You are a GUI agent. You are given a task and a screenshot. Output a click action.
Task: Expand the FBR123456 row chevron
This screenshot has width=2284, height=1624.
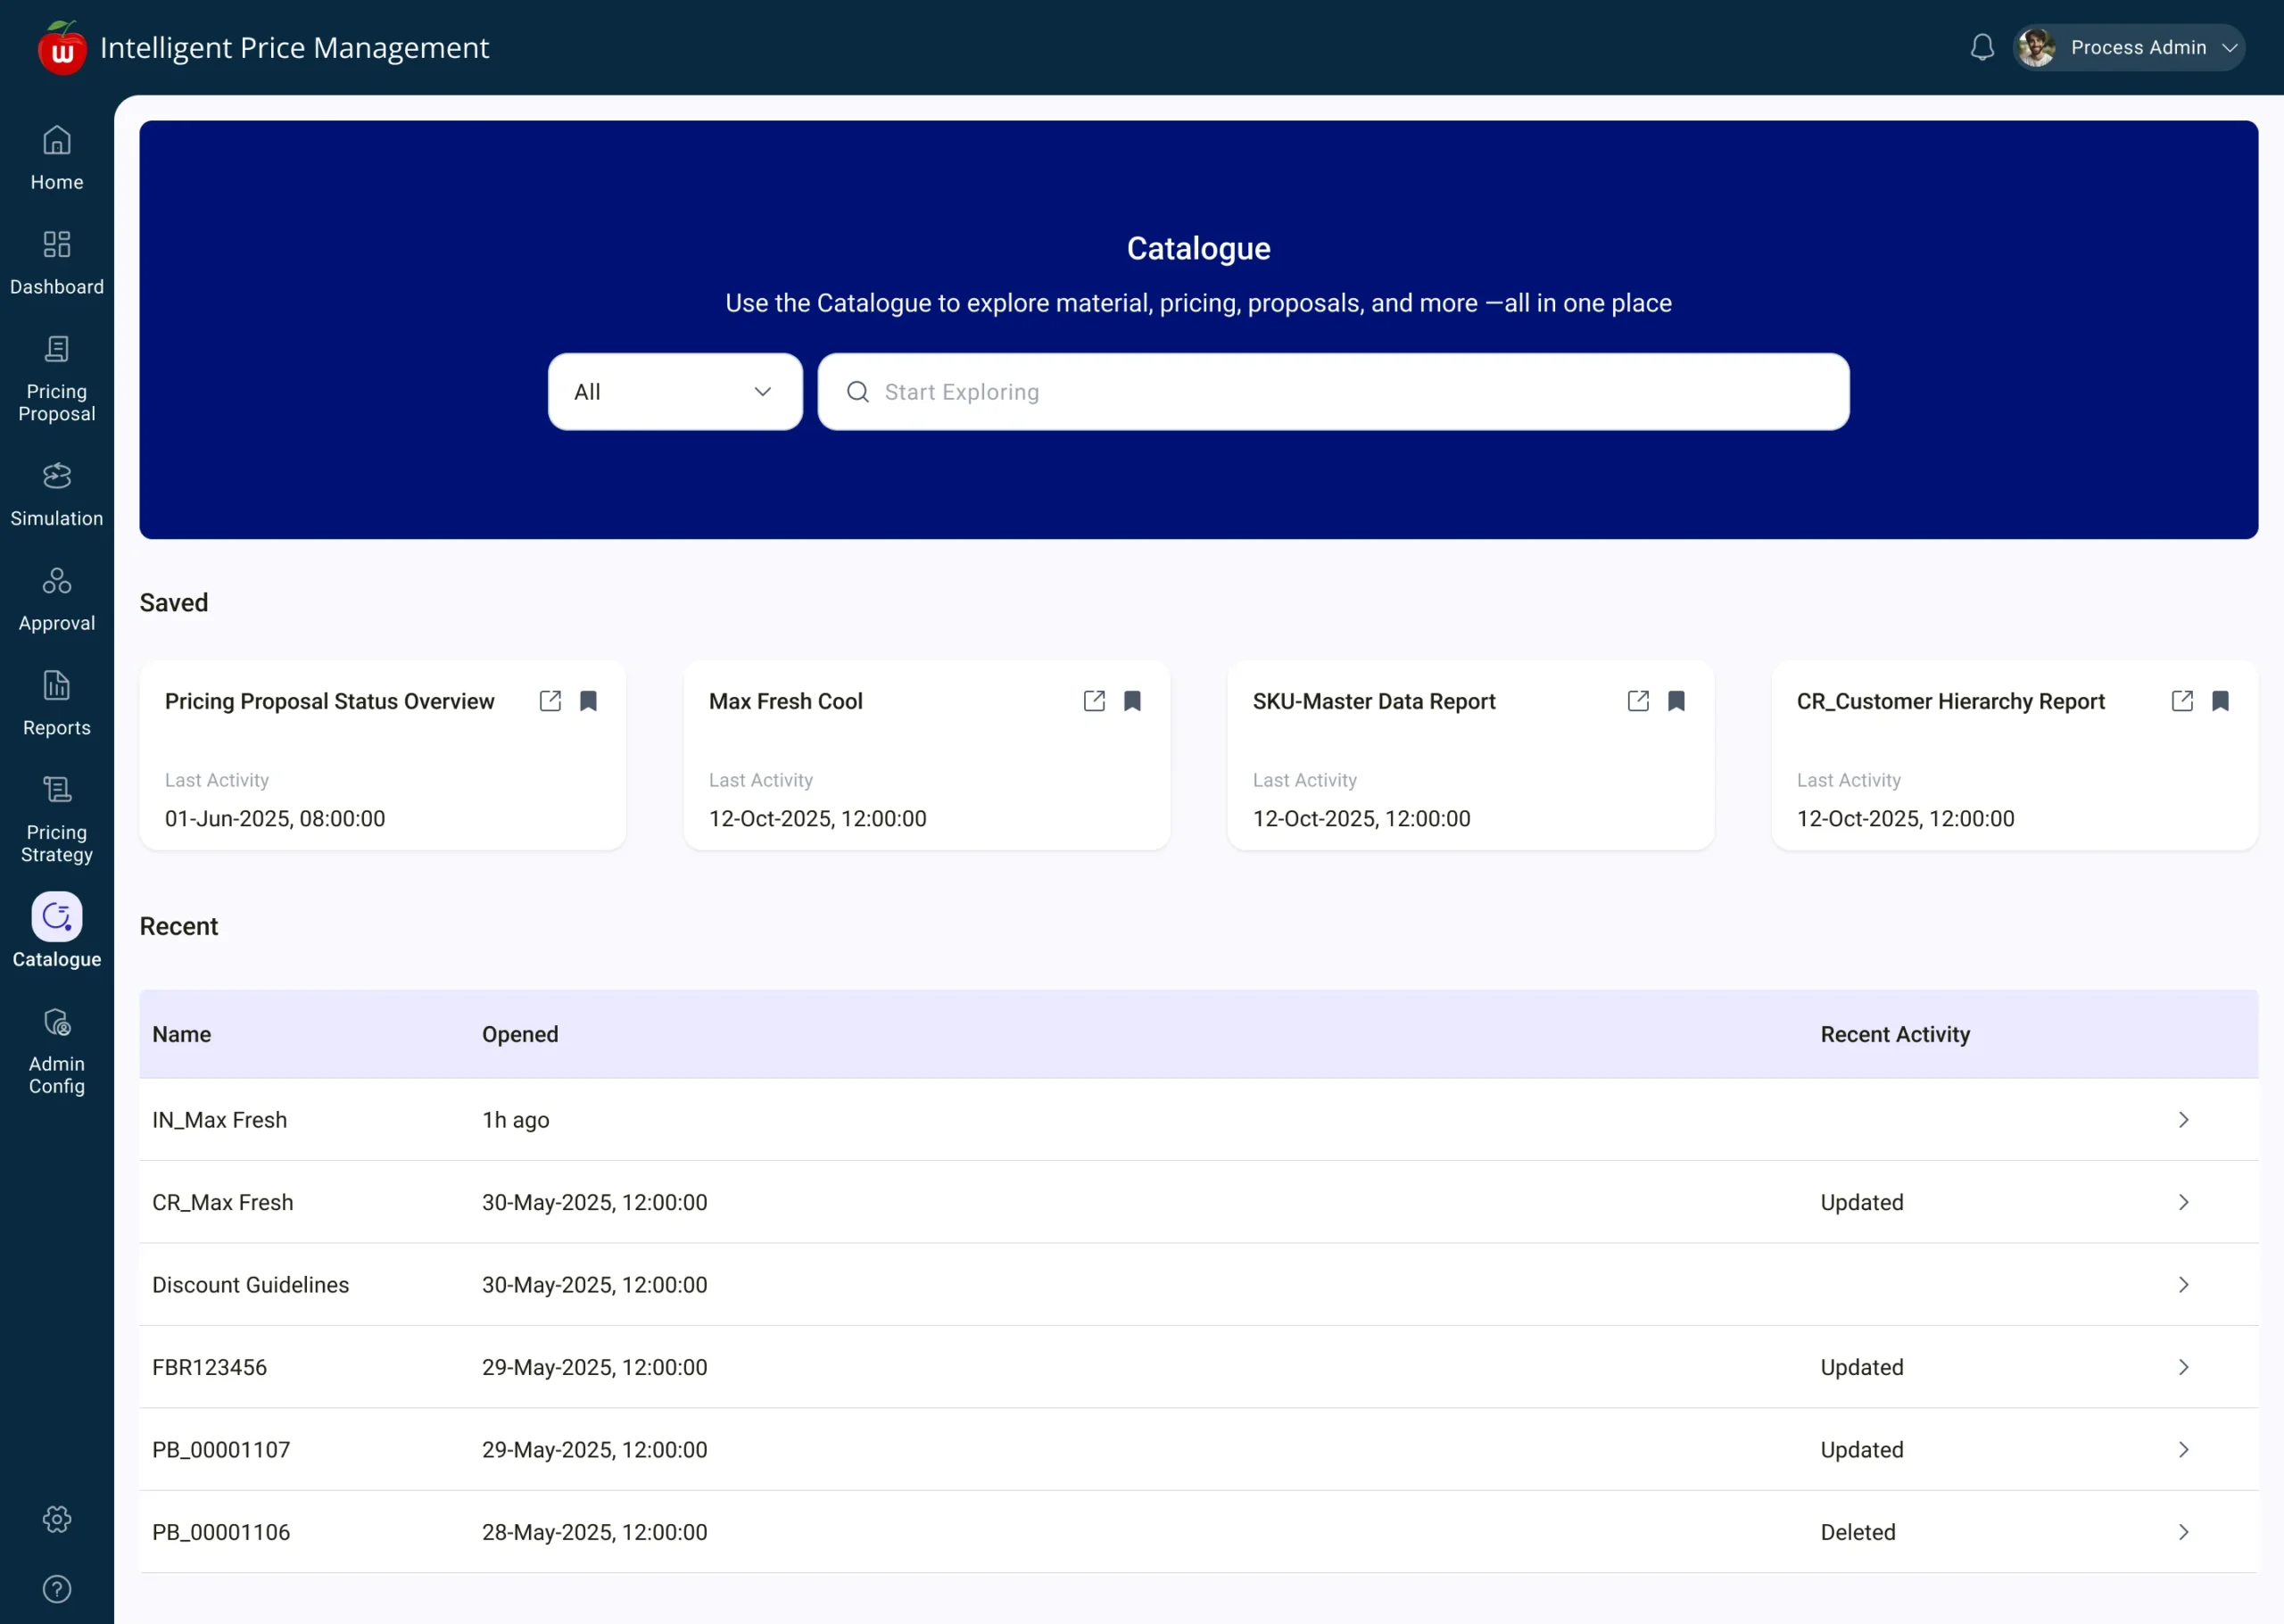tap(2183, 1367)
